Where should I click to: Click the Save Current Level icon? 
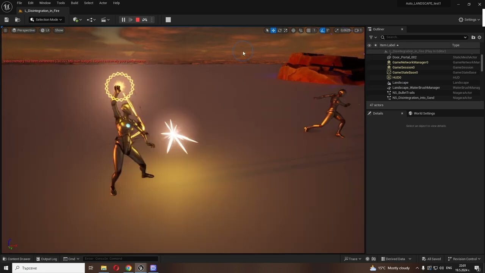pos(6,19)
